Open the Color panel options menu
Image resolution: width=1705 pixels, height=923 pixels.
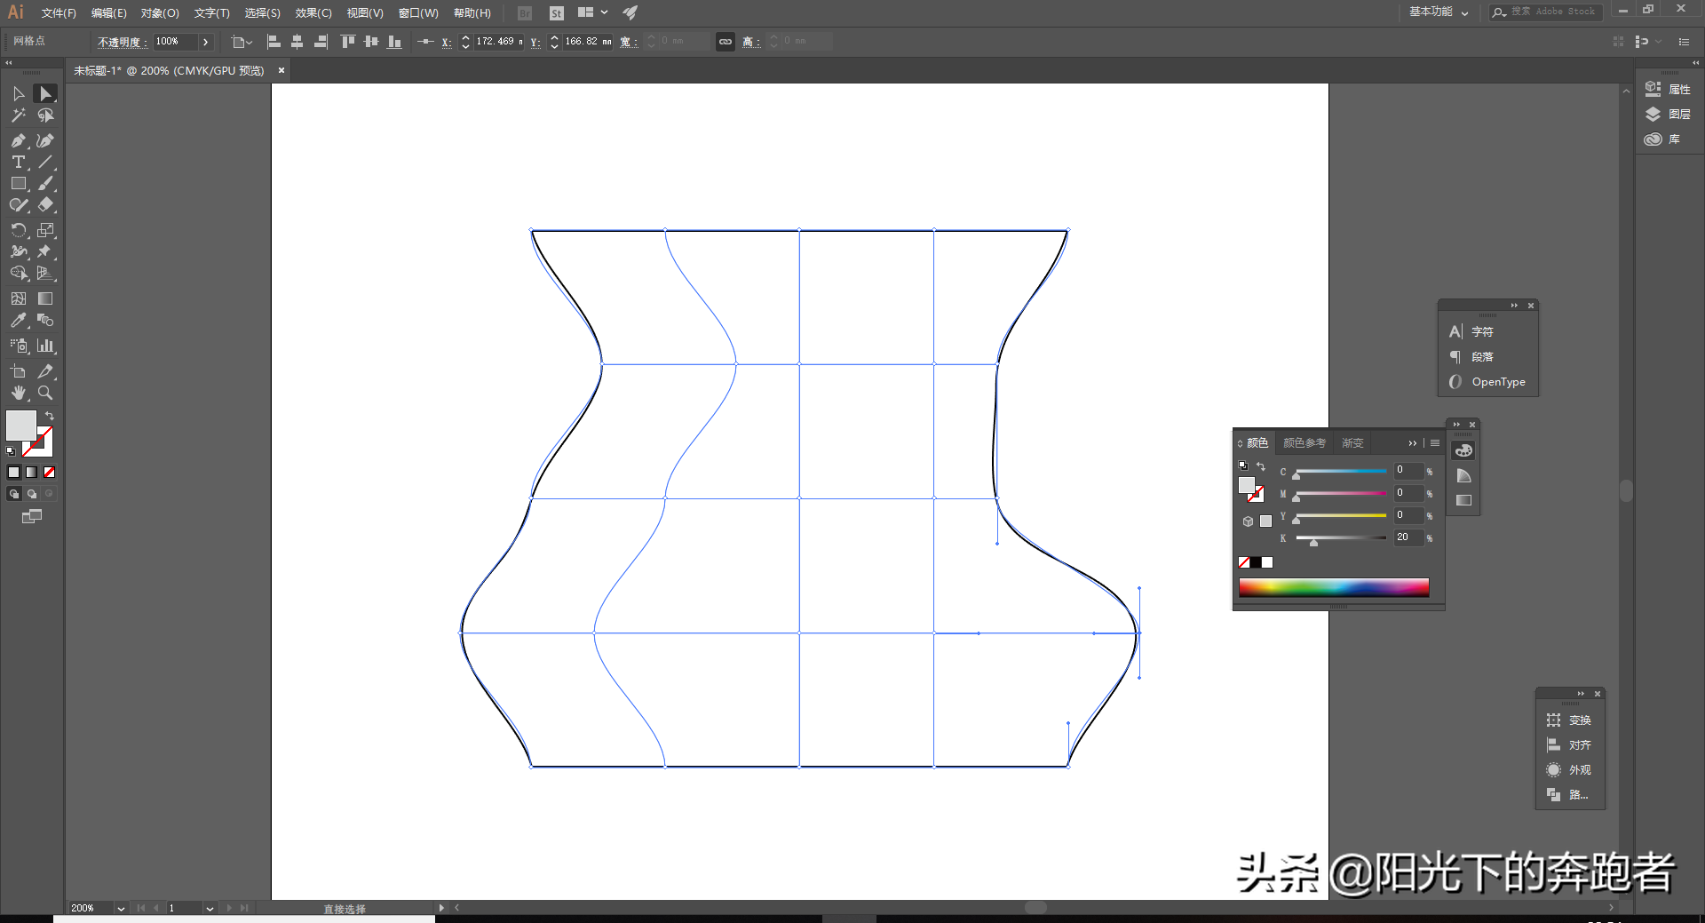1434,442
